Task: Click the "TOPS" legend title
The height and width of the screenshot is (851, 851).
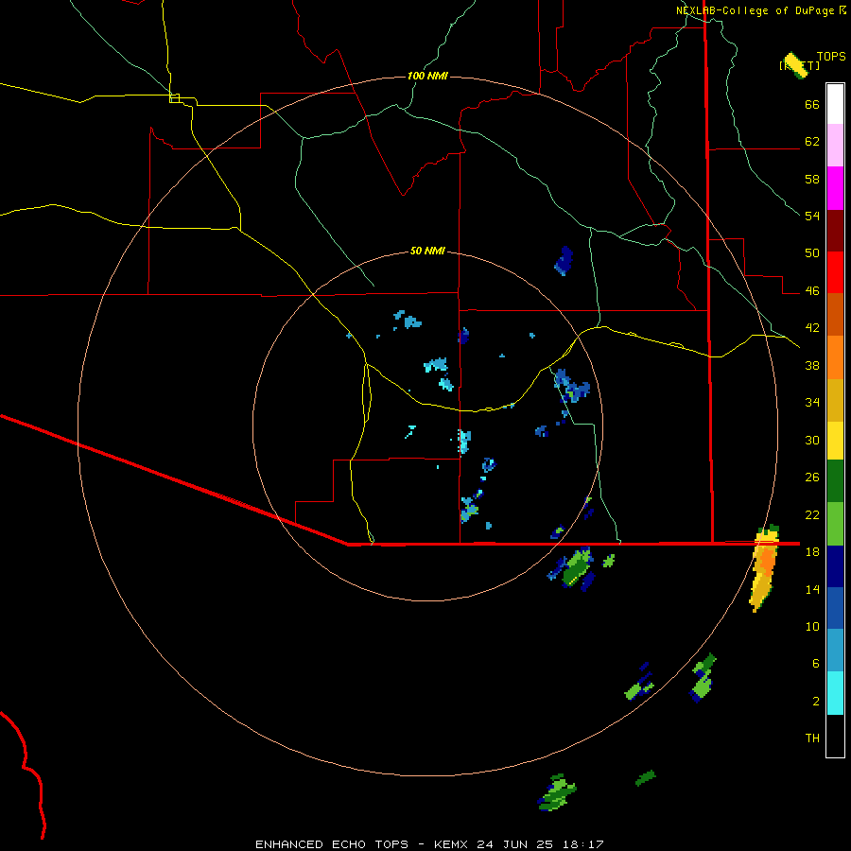Action: point(831,57)
